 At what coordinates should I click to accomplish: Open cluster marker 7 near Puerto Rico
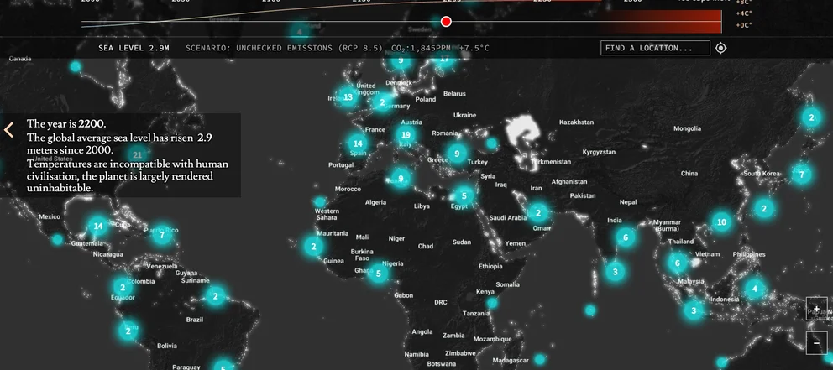pyautogui.click(x=162, y=235)
